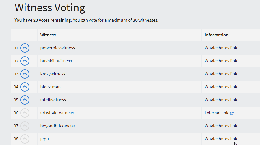This screenshot has height=145, width=260.
Task: Remove vote for powerpicswitness using upvote icon
Action: (25, 48)
